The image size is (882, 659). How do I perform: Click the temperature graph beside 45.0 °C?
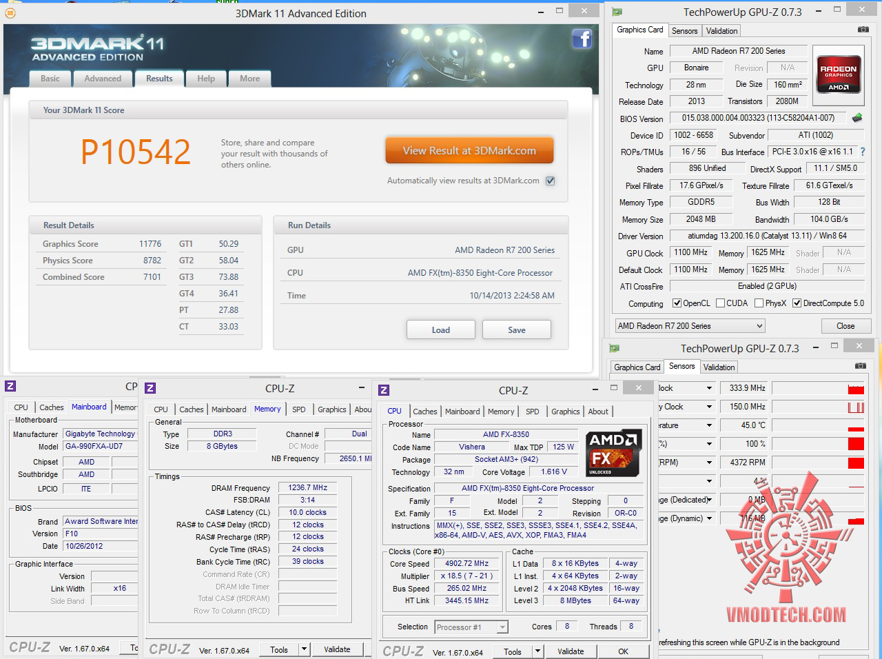pyautogui.click(x=818, y=425)
